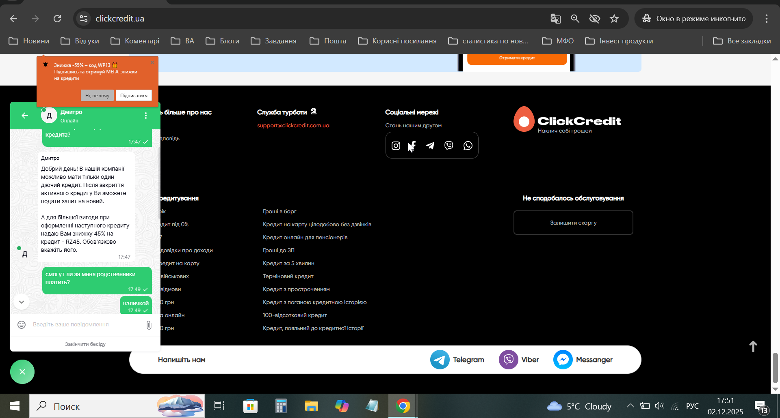Jump to top of page arrow
The height and width of the screenshot is (418, 780).
click(753, 347)
